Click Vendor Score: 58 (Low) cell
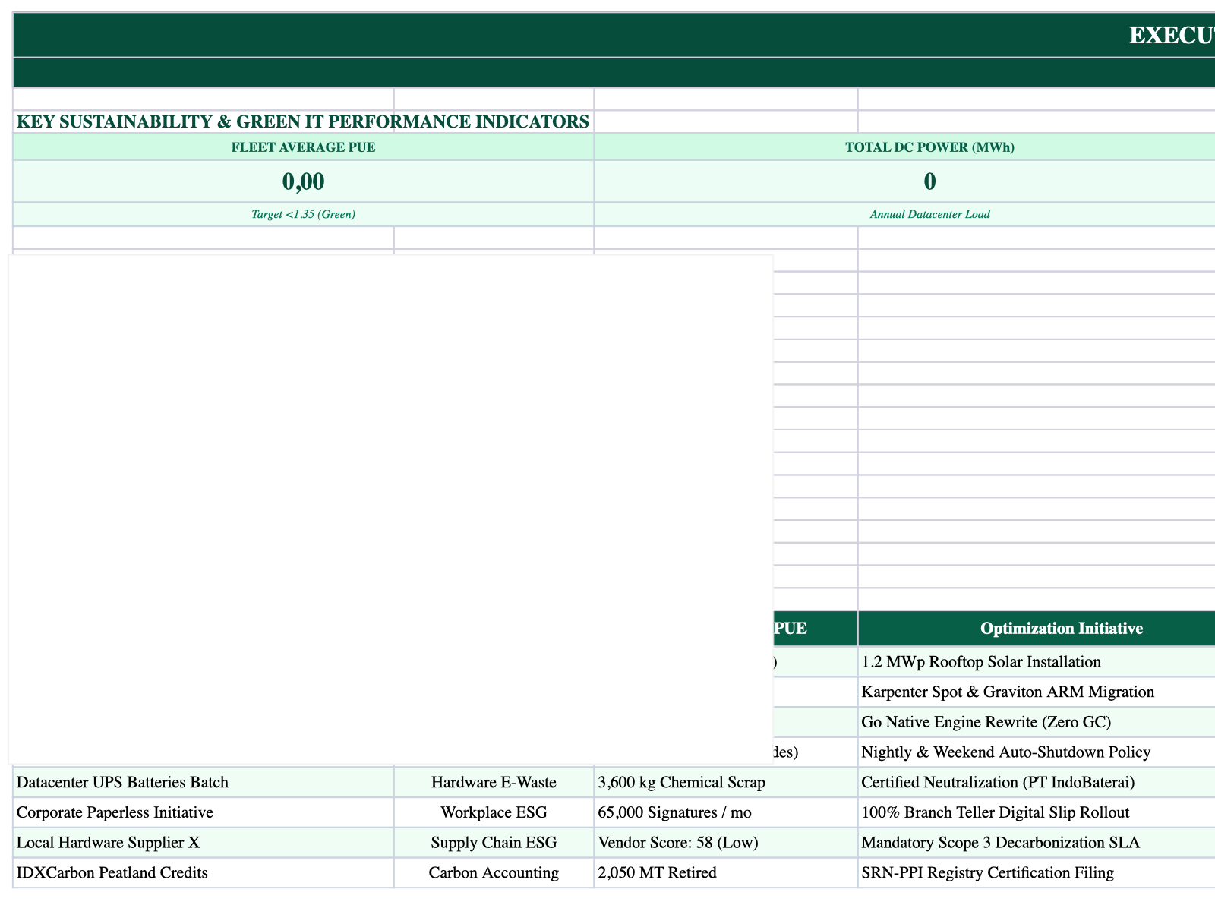 click(x=726, y=843)
